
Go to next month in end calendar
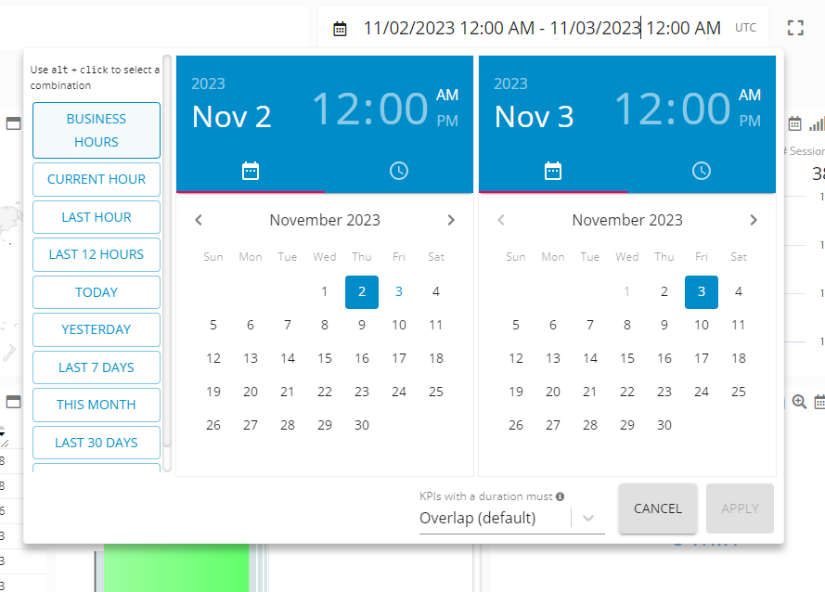tap(754, 220)
